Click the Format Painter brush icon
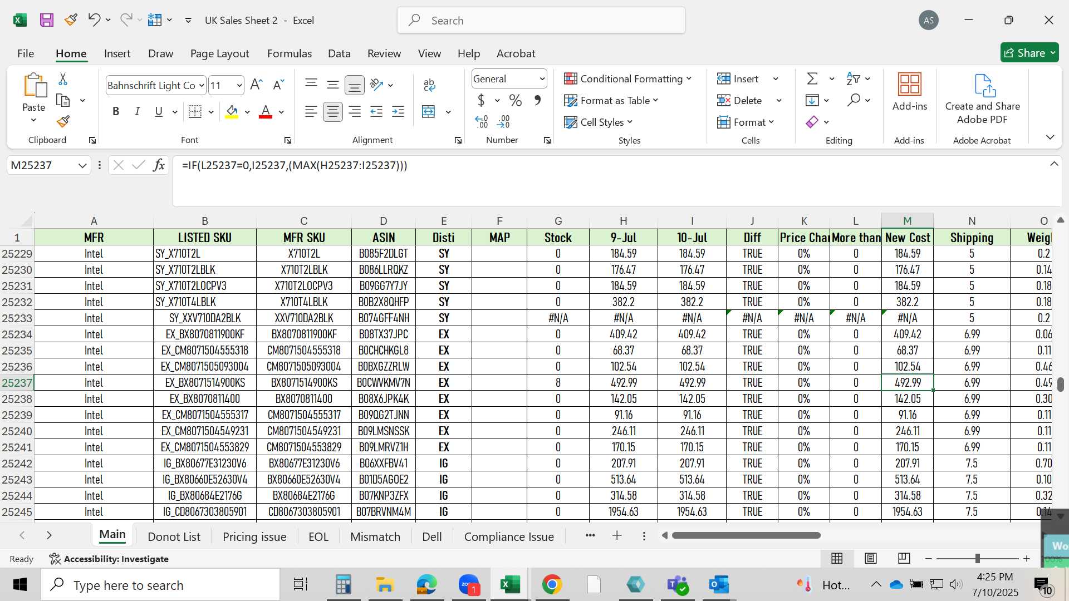Screen dimensions: 1069x601 (x=63, y=121)
